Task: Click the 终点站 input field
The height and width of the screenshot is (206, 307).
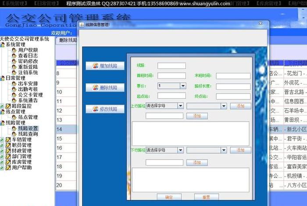Action: pyautogui.click(x=233, y=96)
